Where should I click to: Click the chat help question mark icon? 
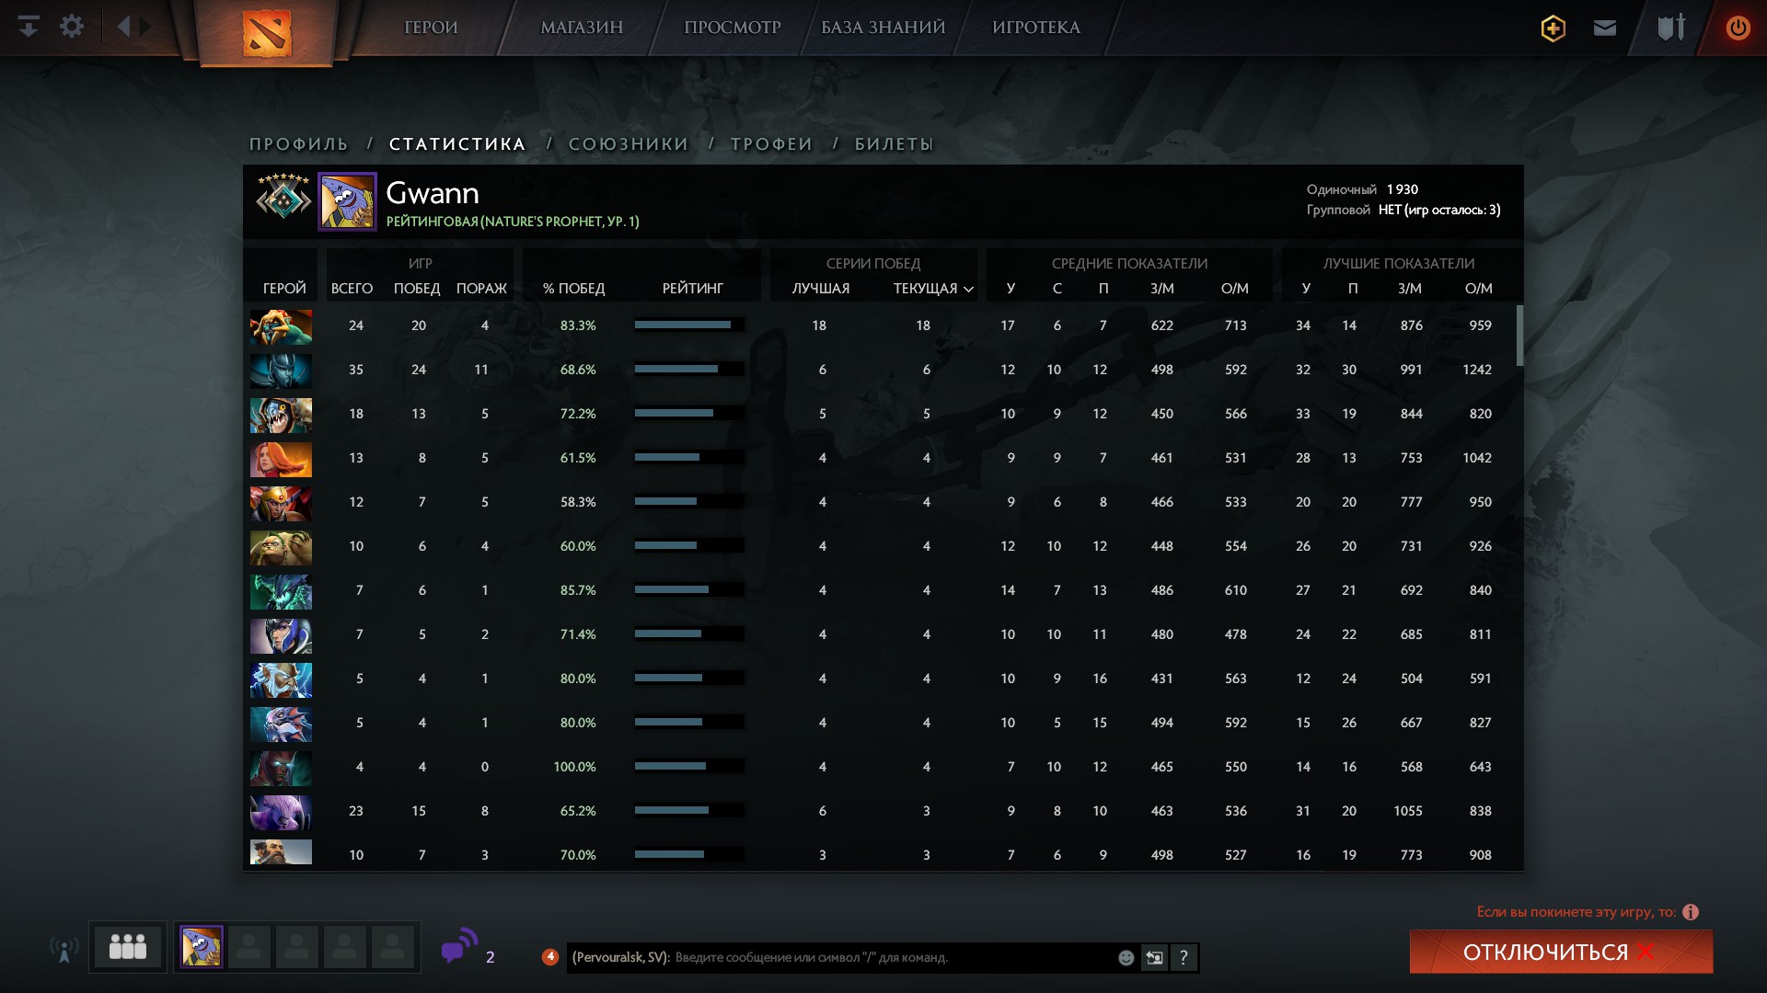pos(1184,958)
